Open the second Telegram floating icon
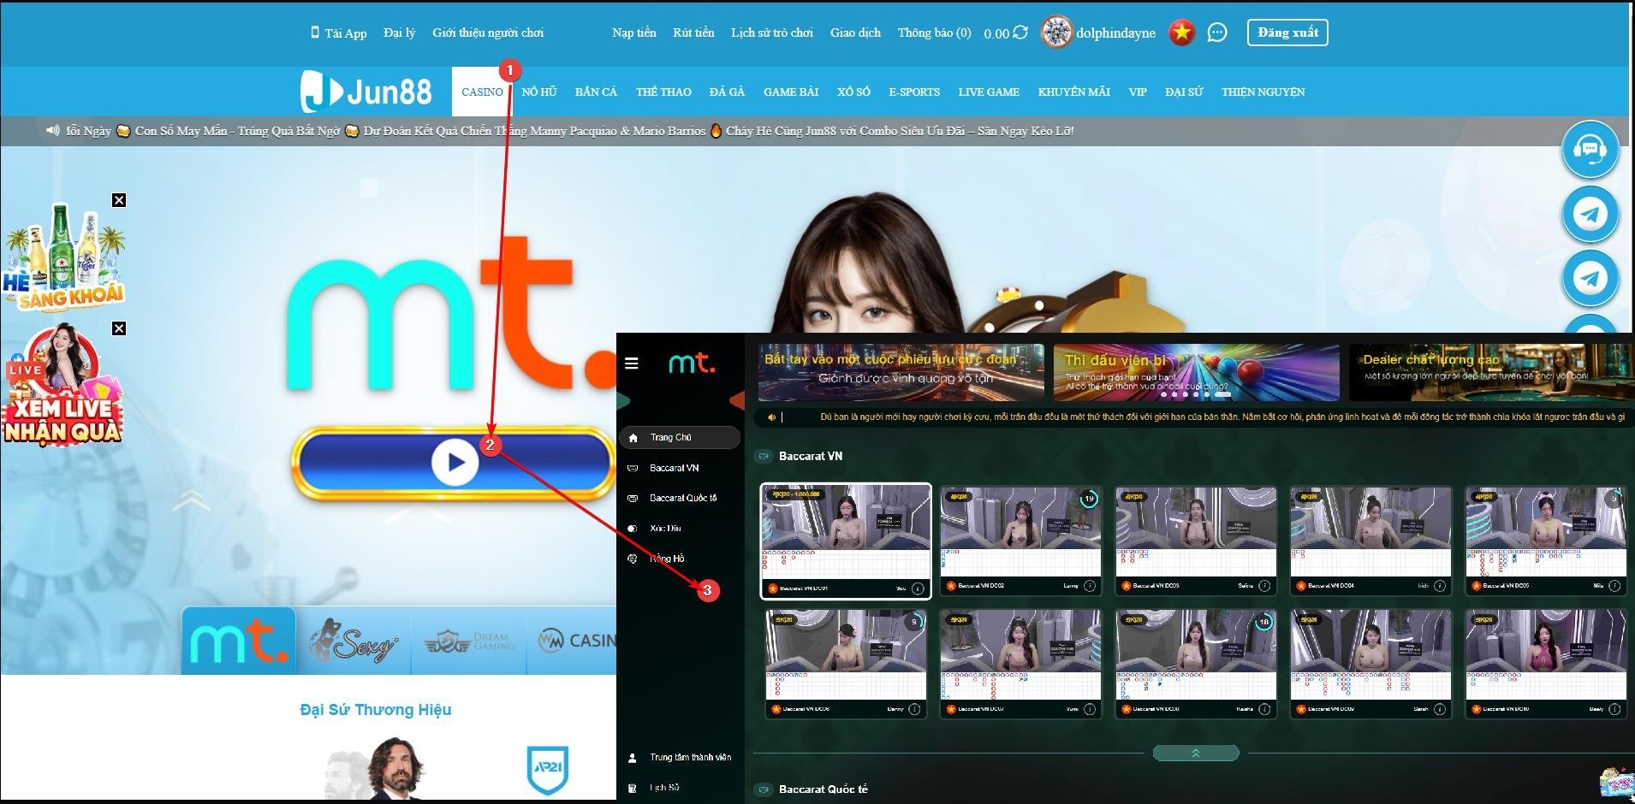The height and width of the screenshot is (804, 1635). click(1590, 278)
